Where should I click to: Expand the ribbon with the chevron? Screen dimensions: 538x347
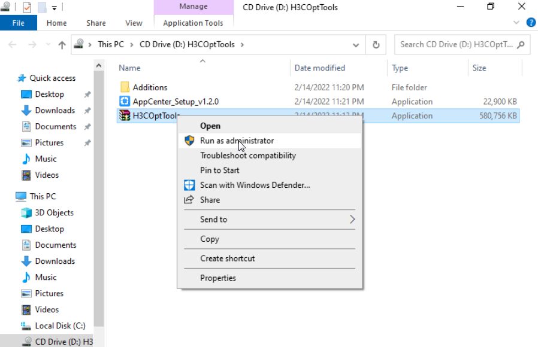(516, 23)
